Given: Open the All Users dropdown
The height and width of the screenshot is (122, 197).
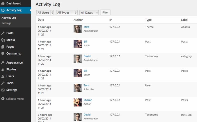Looking at the screenshot, I should [45, 13].
